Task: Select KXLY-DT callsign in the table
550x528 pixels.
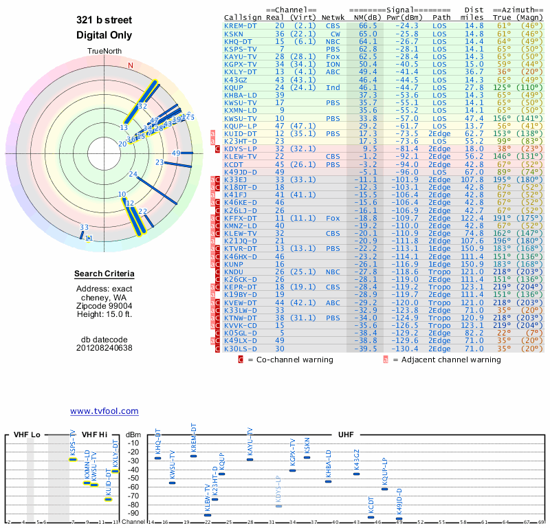Action: 241,72
